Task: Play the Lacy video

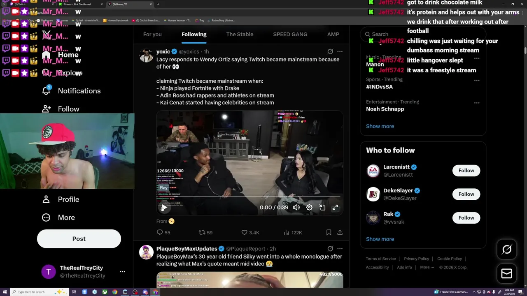Action: 163,208
